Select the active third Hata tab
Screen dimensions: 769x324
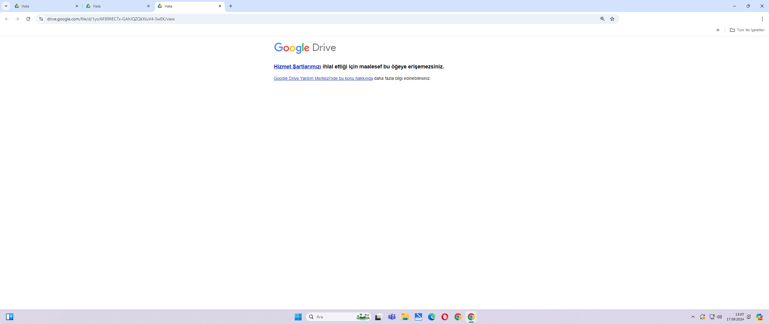tap(190, 6)
